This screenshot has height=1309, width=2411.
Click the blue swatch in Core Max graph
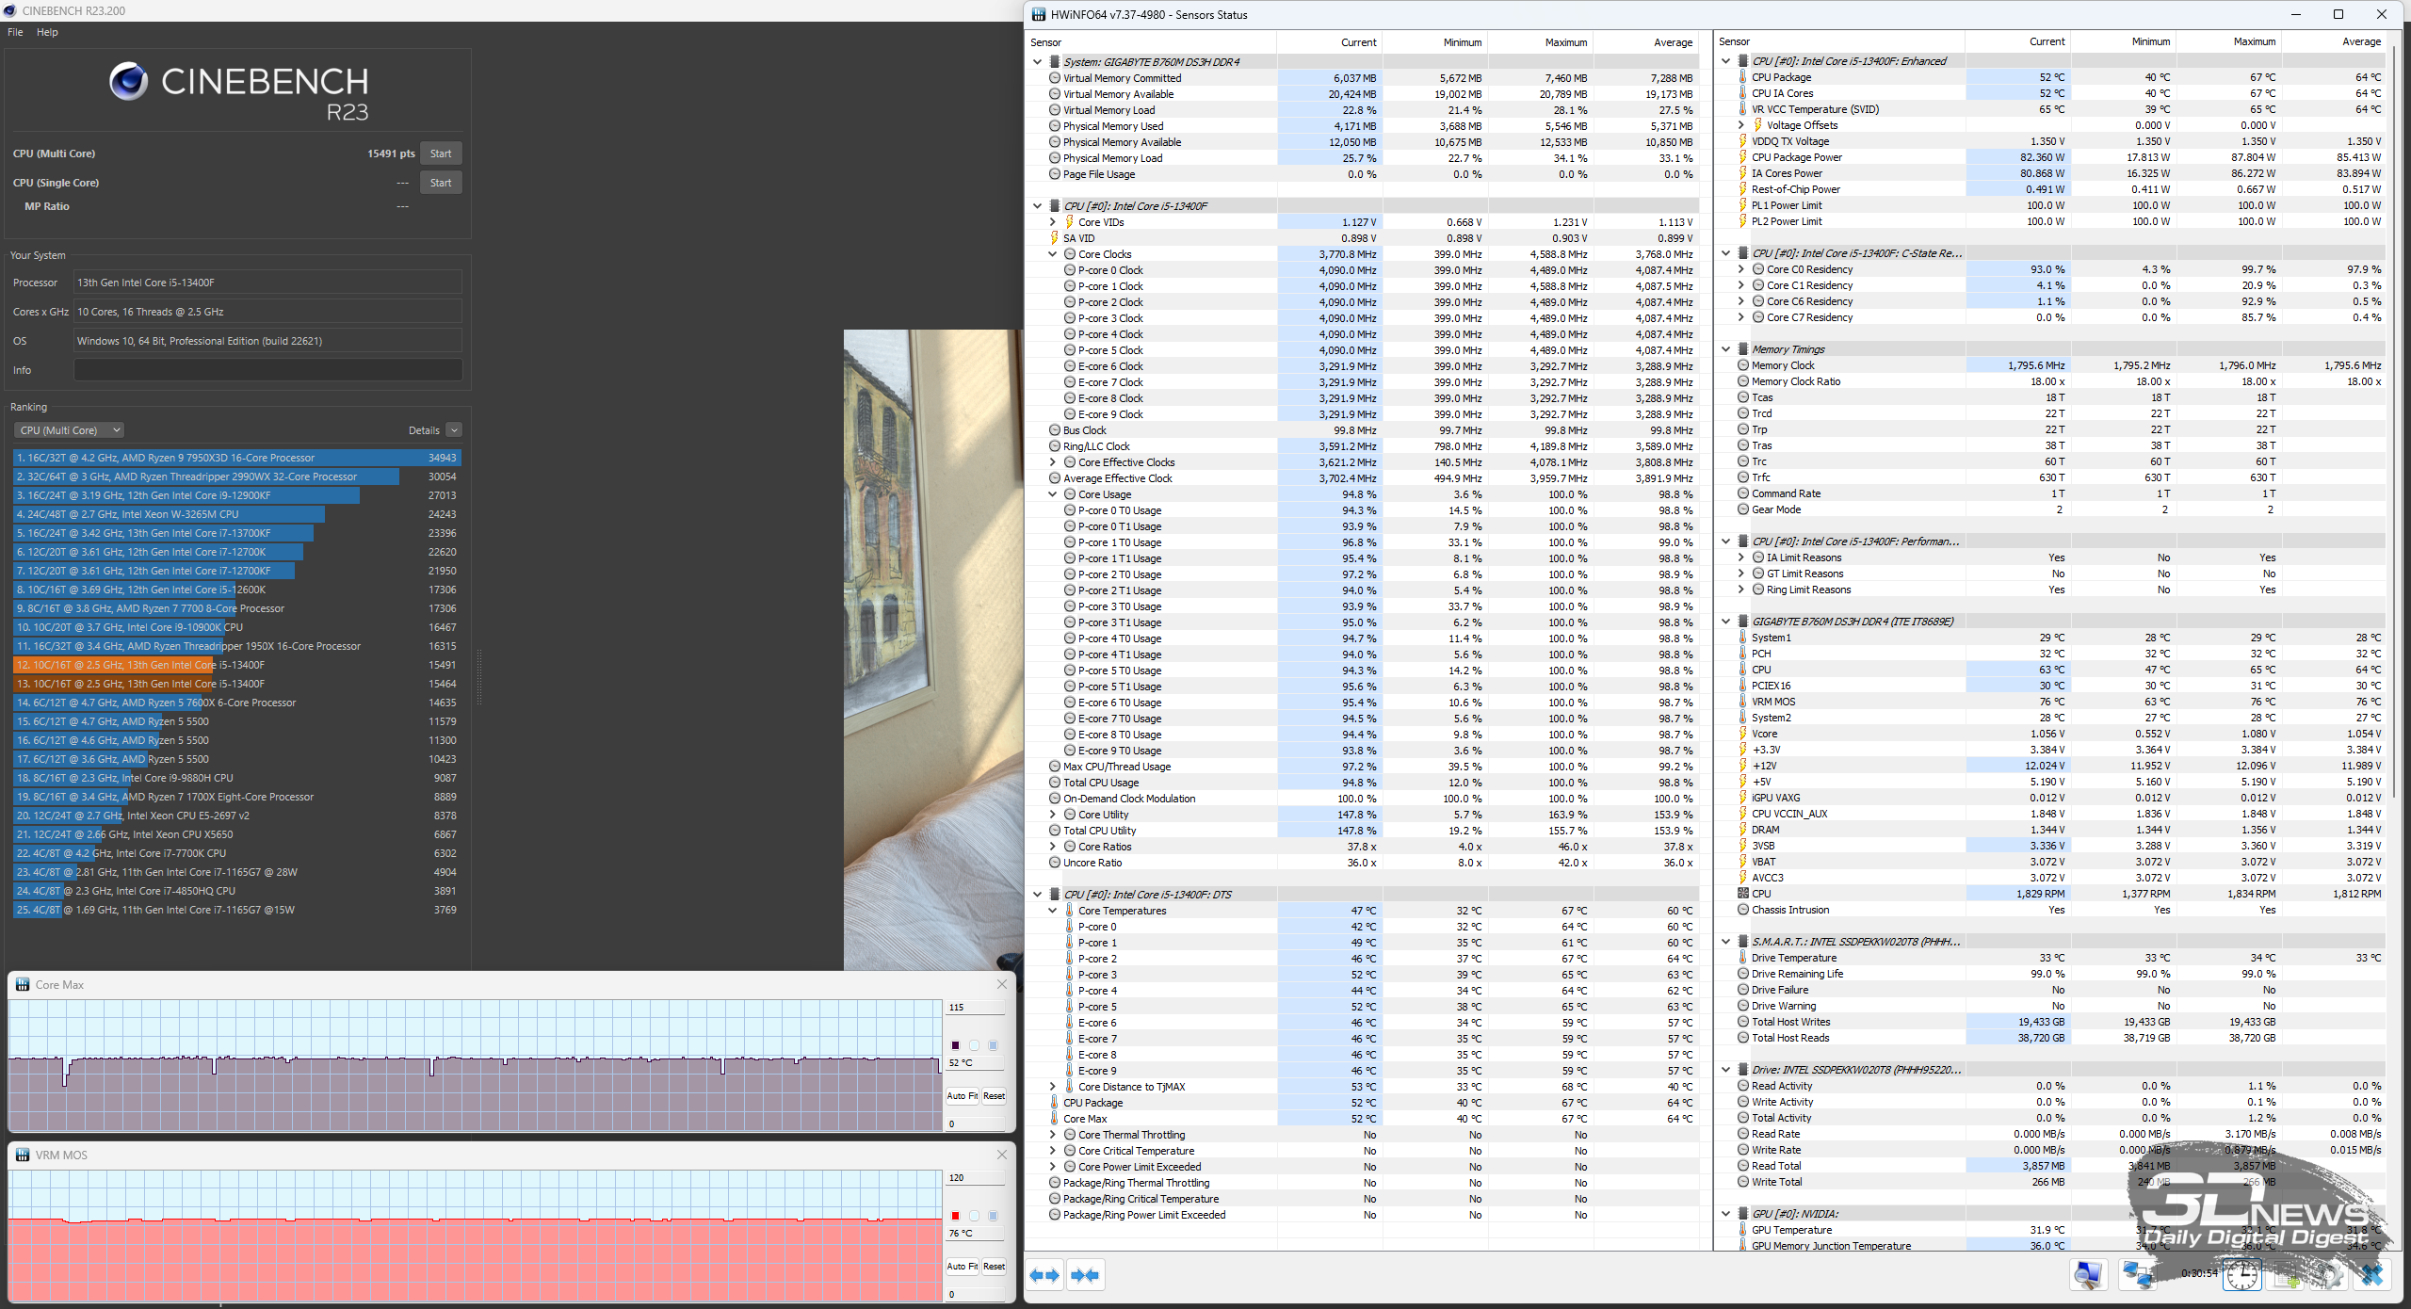pos(993,1045)
